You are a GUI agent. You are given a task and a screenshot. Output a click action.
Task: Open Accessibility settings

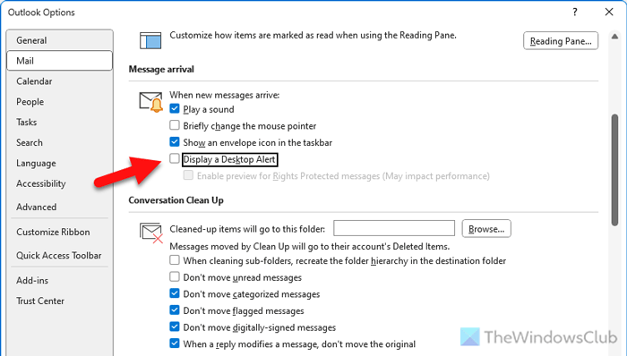pos(60,183)
